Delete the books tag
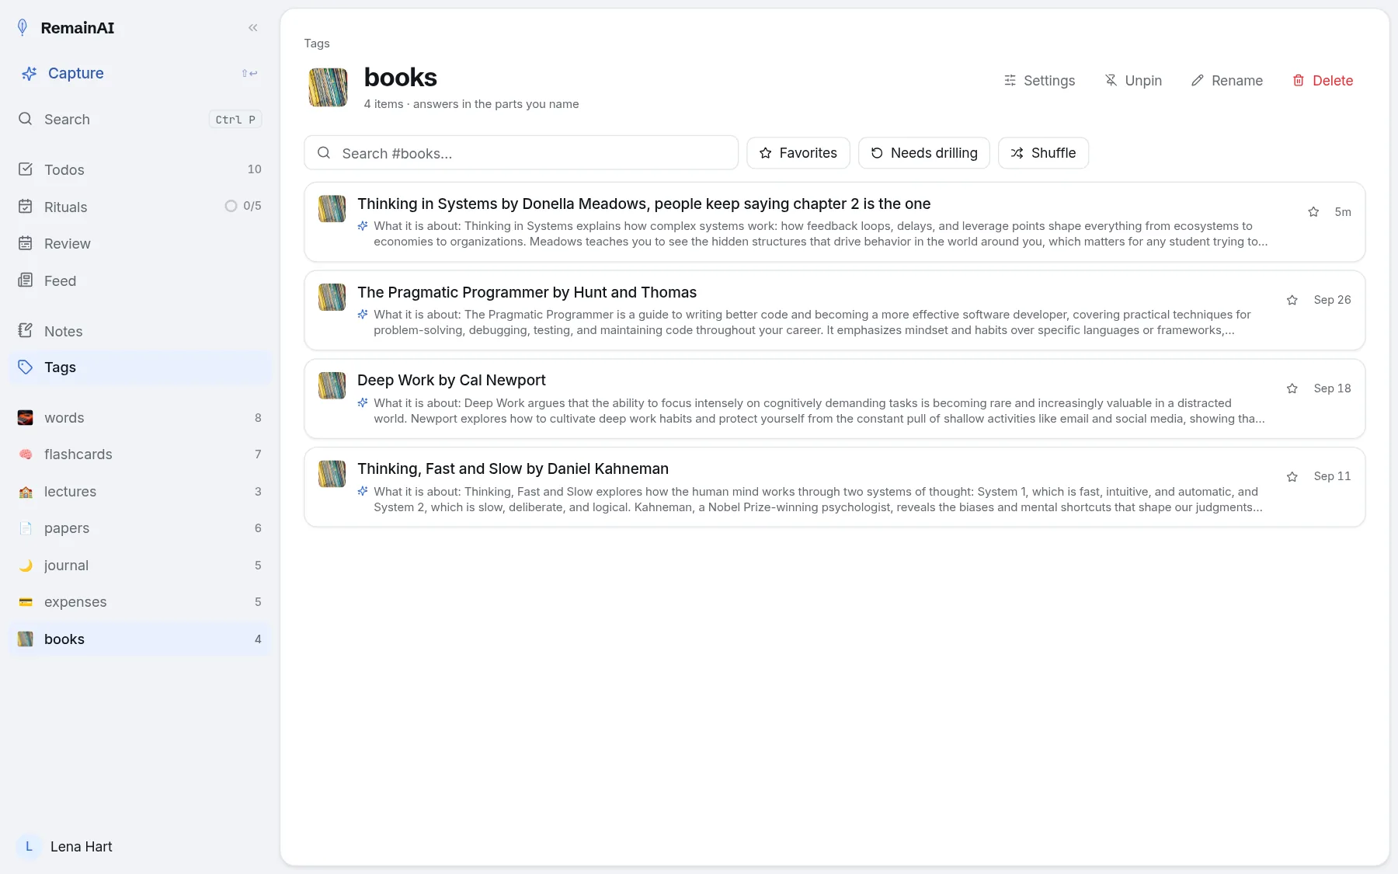The image size is (1398, 874). point(1323,81)
